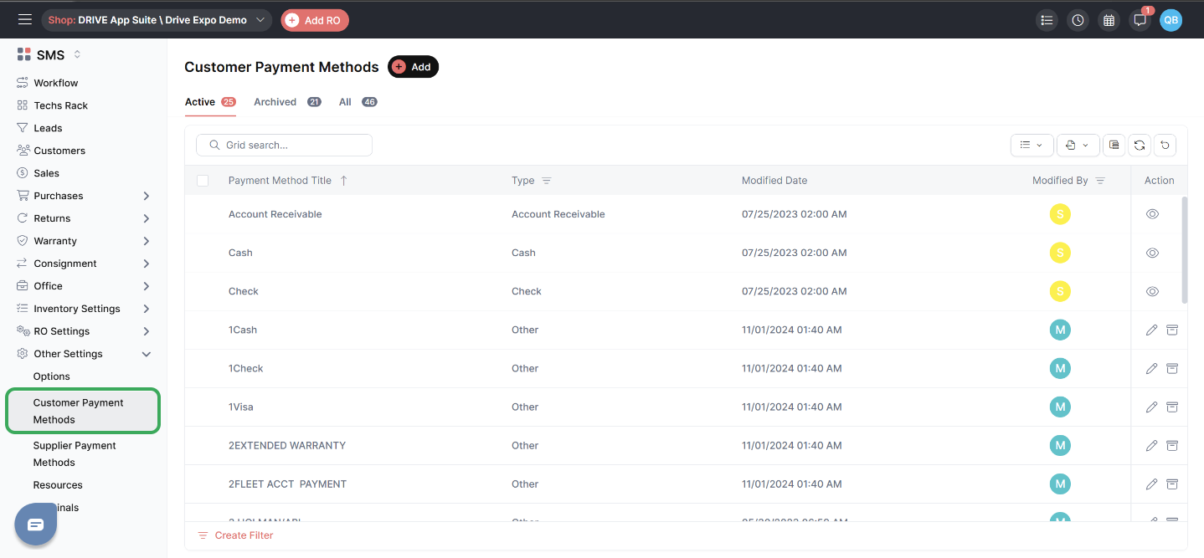Open Supplier Payment Methods
Viewport: 1204px width, 558px height.
[75, 454]
